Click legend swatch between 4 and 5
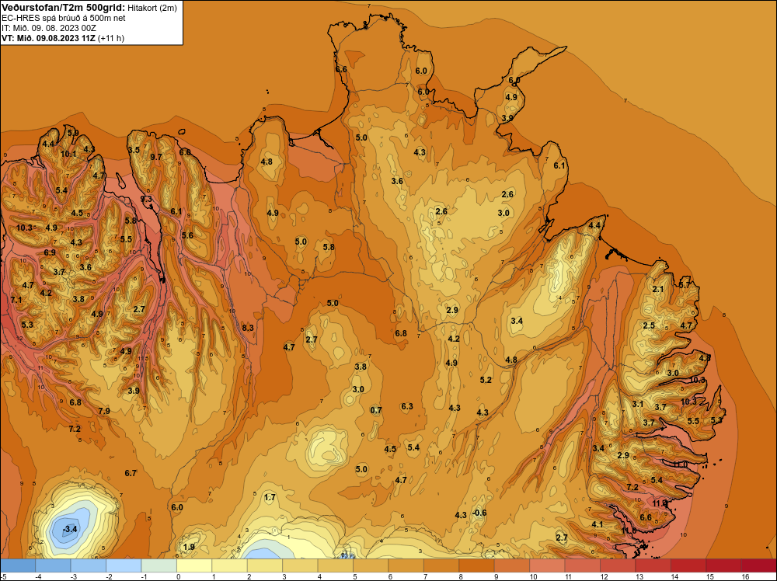The image size is (777, 581). click(x=336, y=565)
